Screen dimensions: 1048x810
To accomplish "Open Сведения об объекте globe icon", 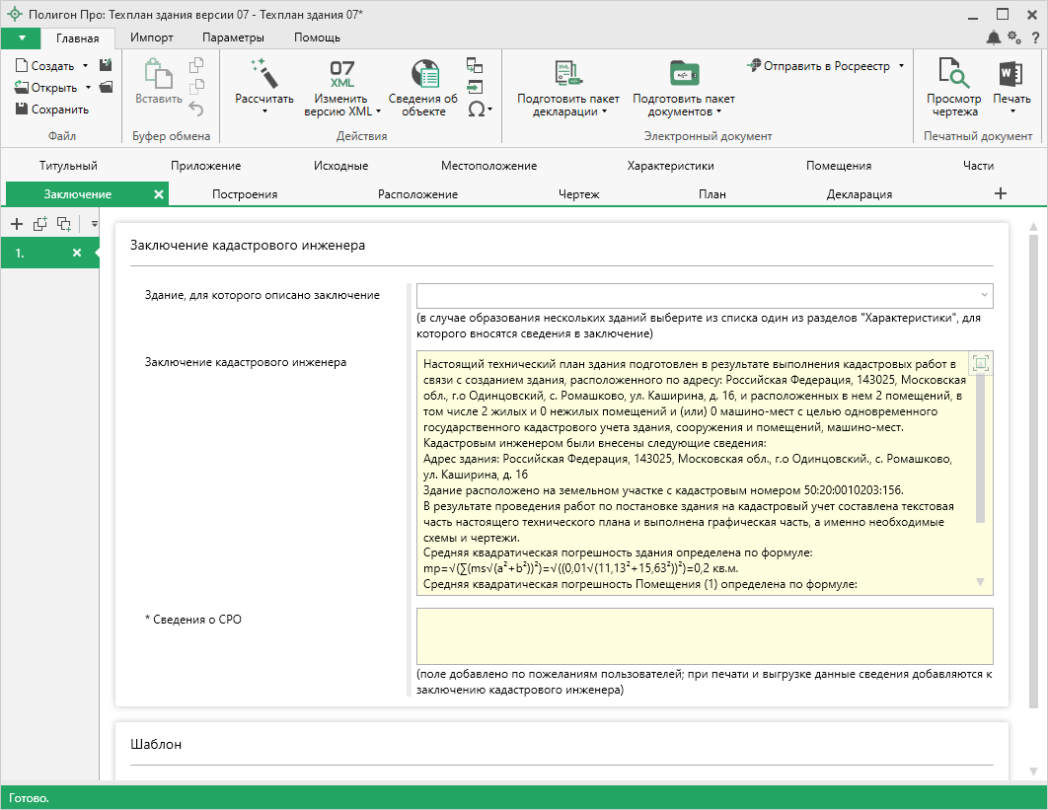I will [x=423, y=73].
